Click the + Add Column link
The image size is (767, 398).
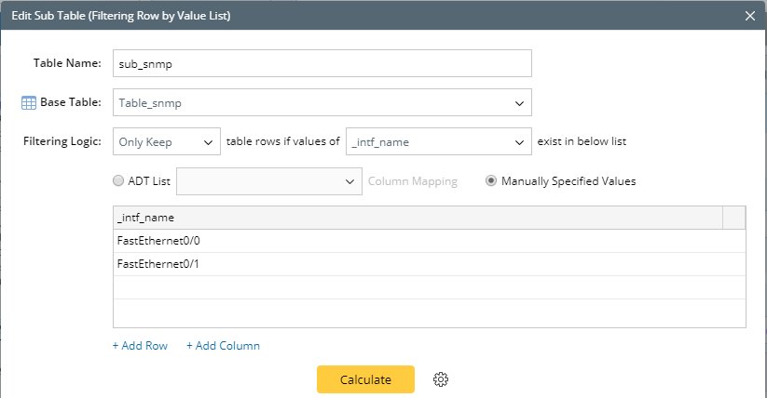tap(223, 346)
